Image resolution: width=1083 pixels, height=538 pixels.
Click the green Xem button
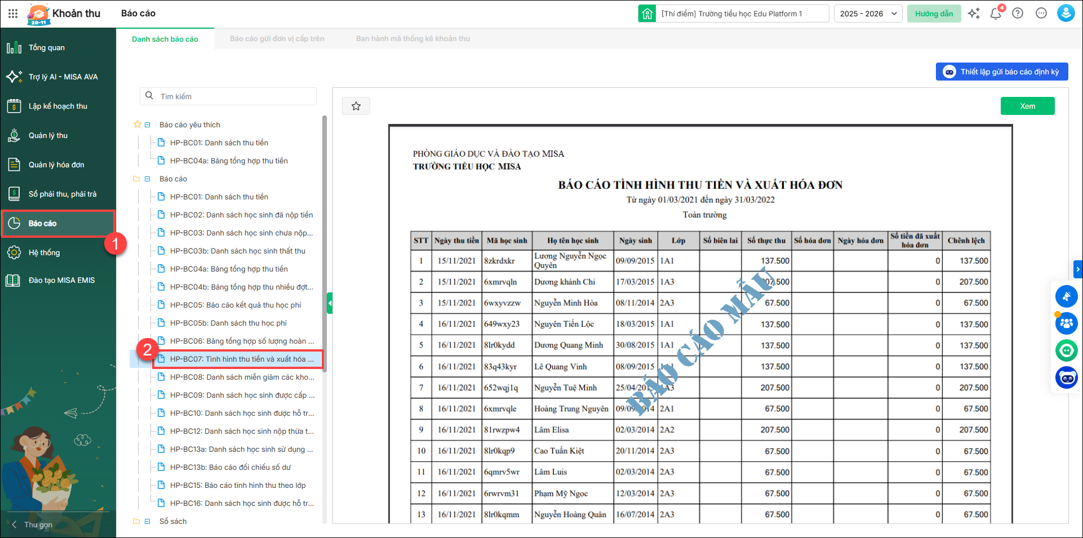pyautogui.click(x=1027, y=106)
